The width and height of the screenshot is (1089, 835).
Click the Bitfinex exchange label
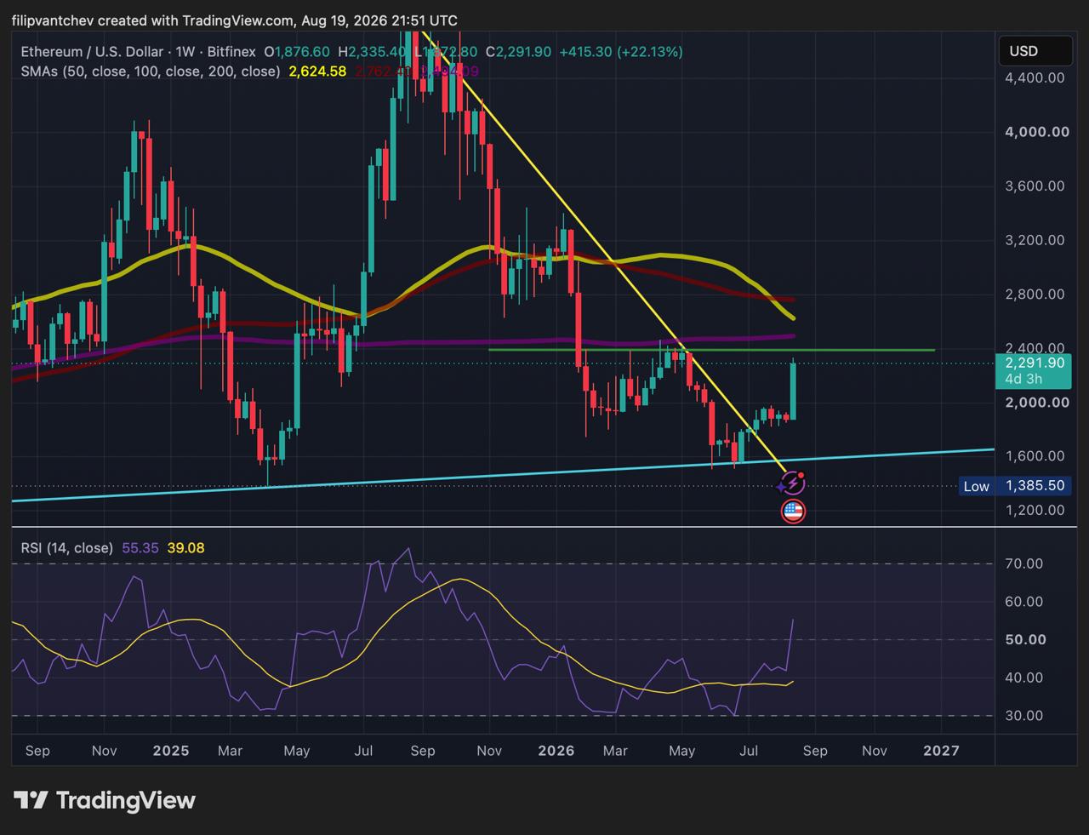pos(231,52)
